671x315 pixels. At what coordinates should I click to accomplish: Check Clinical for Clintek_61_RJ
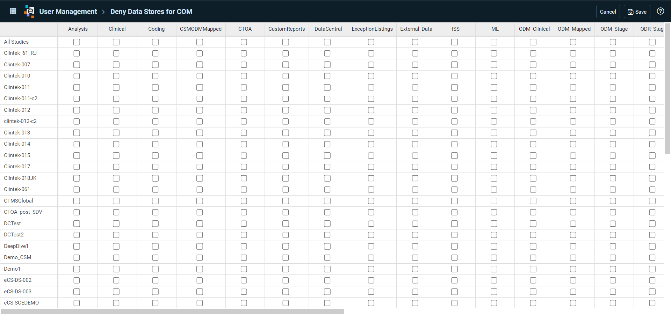point(116,53)
